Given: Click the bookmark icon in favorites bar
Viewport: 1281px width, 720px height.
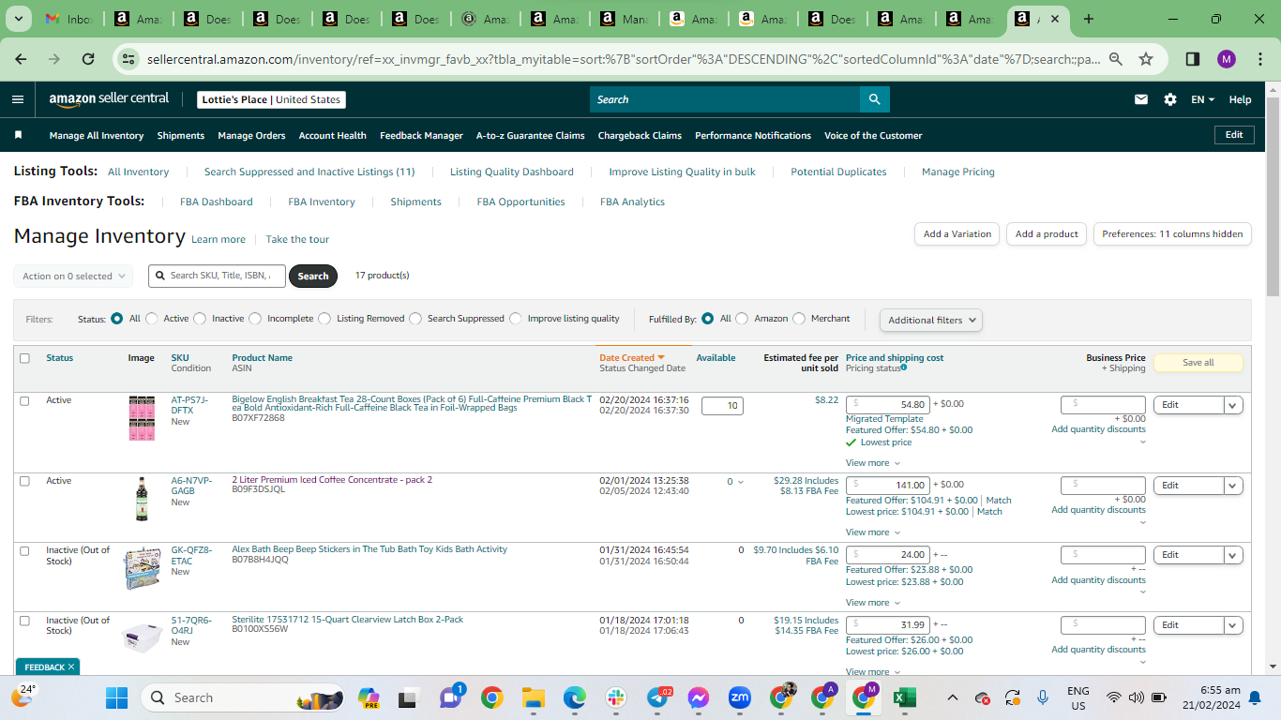Looking at the screenshot, I should [18, 135].
